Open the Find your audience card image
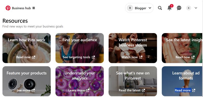 [x=80, y=48]
